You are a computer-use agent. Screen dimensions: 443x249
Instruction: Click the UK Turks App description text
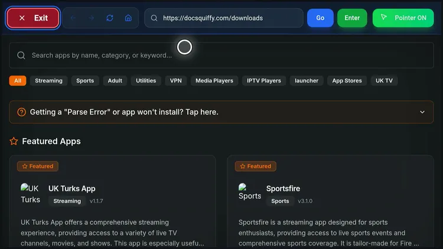[x=112, y=232]
